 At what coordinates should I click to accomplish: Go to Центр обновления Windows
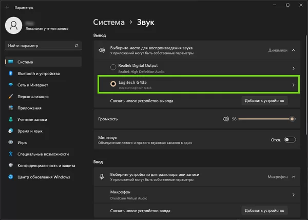tap(43, 177)
